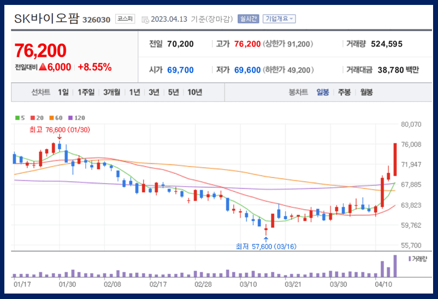The image size is (438, 299).
Task: Click the 67,885 price axis label
Action: coord(411,185)
